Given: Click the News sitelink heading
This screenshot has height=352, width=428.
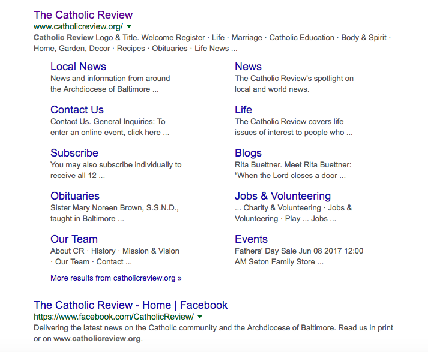Looking at the screenshot, I should pos(248,67).
